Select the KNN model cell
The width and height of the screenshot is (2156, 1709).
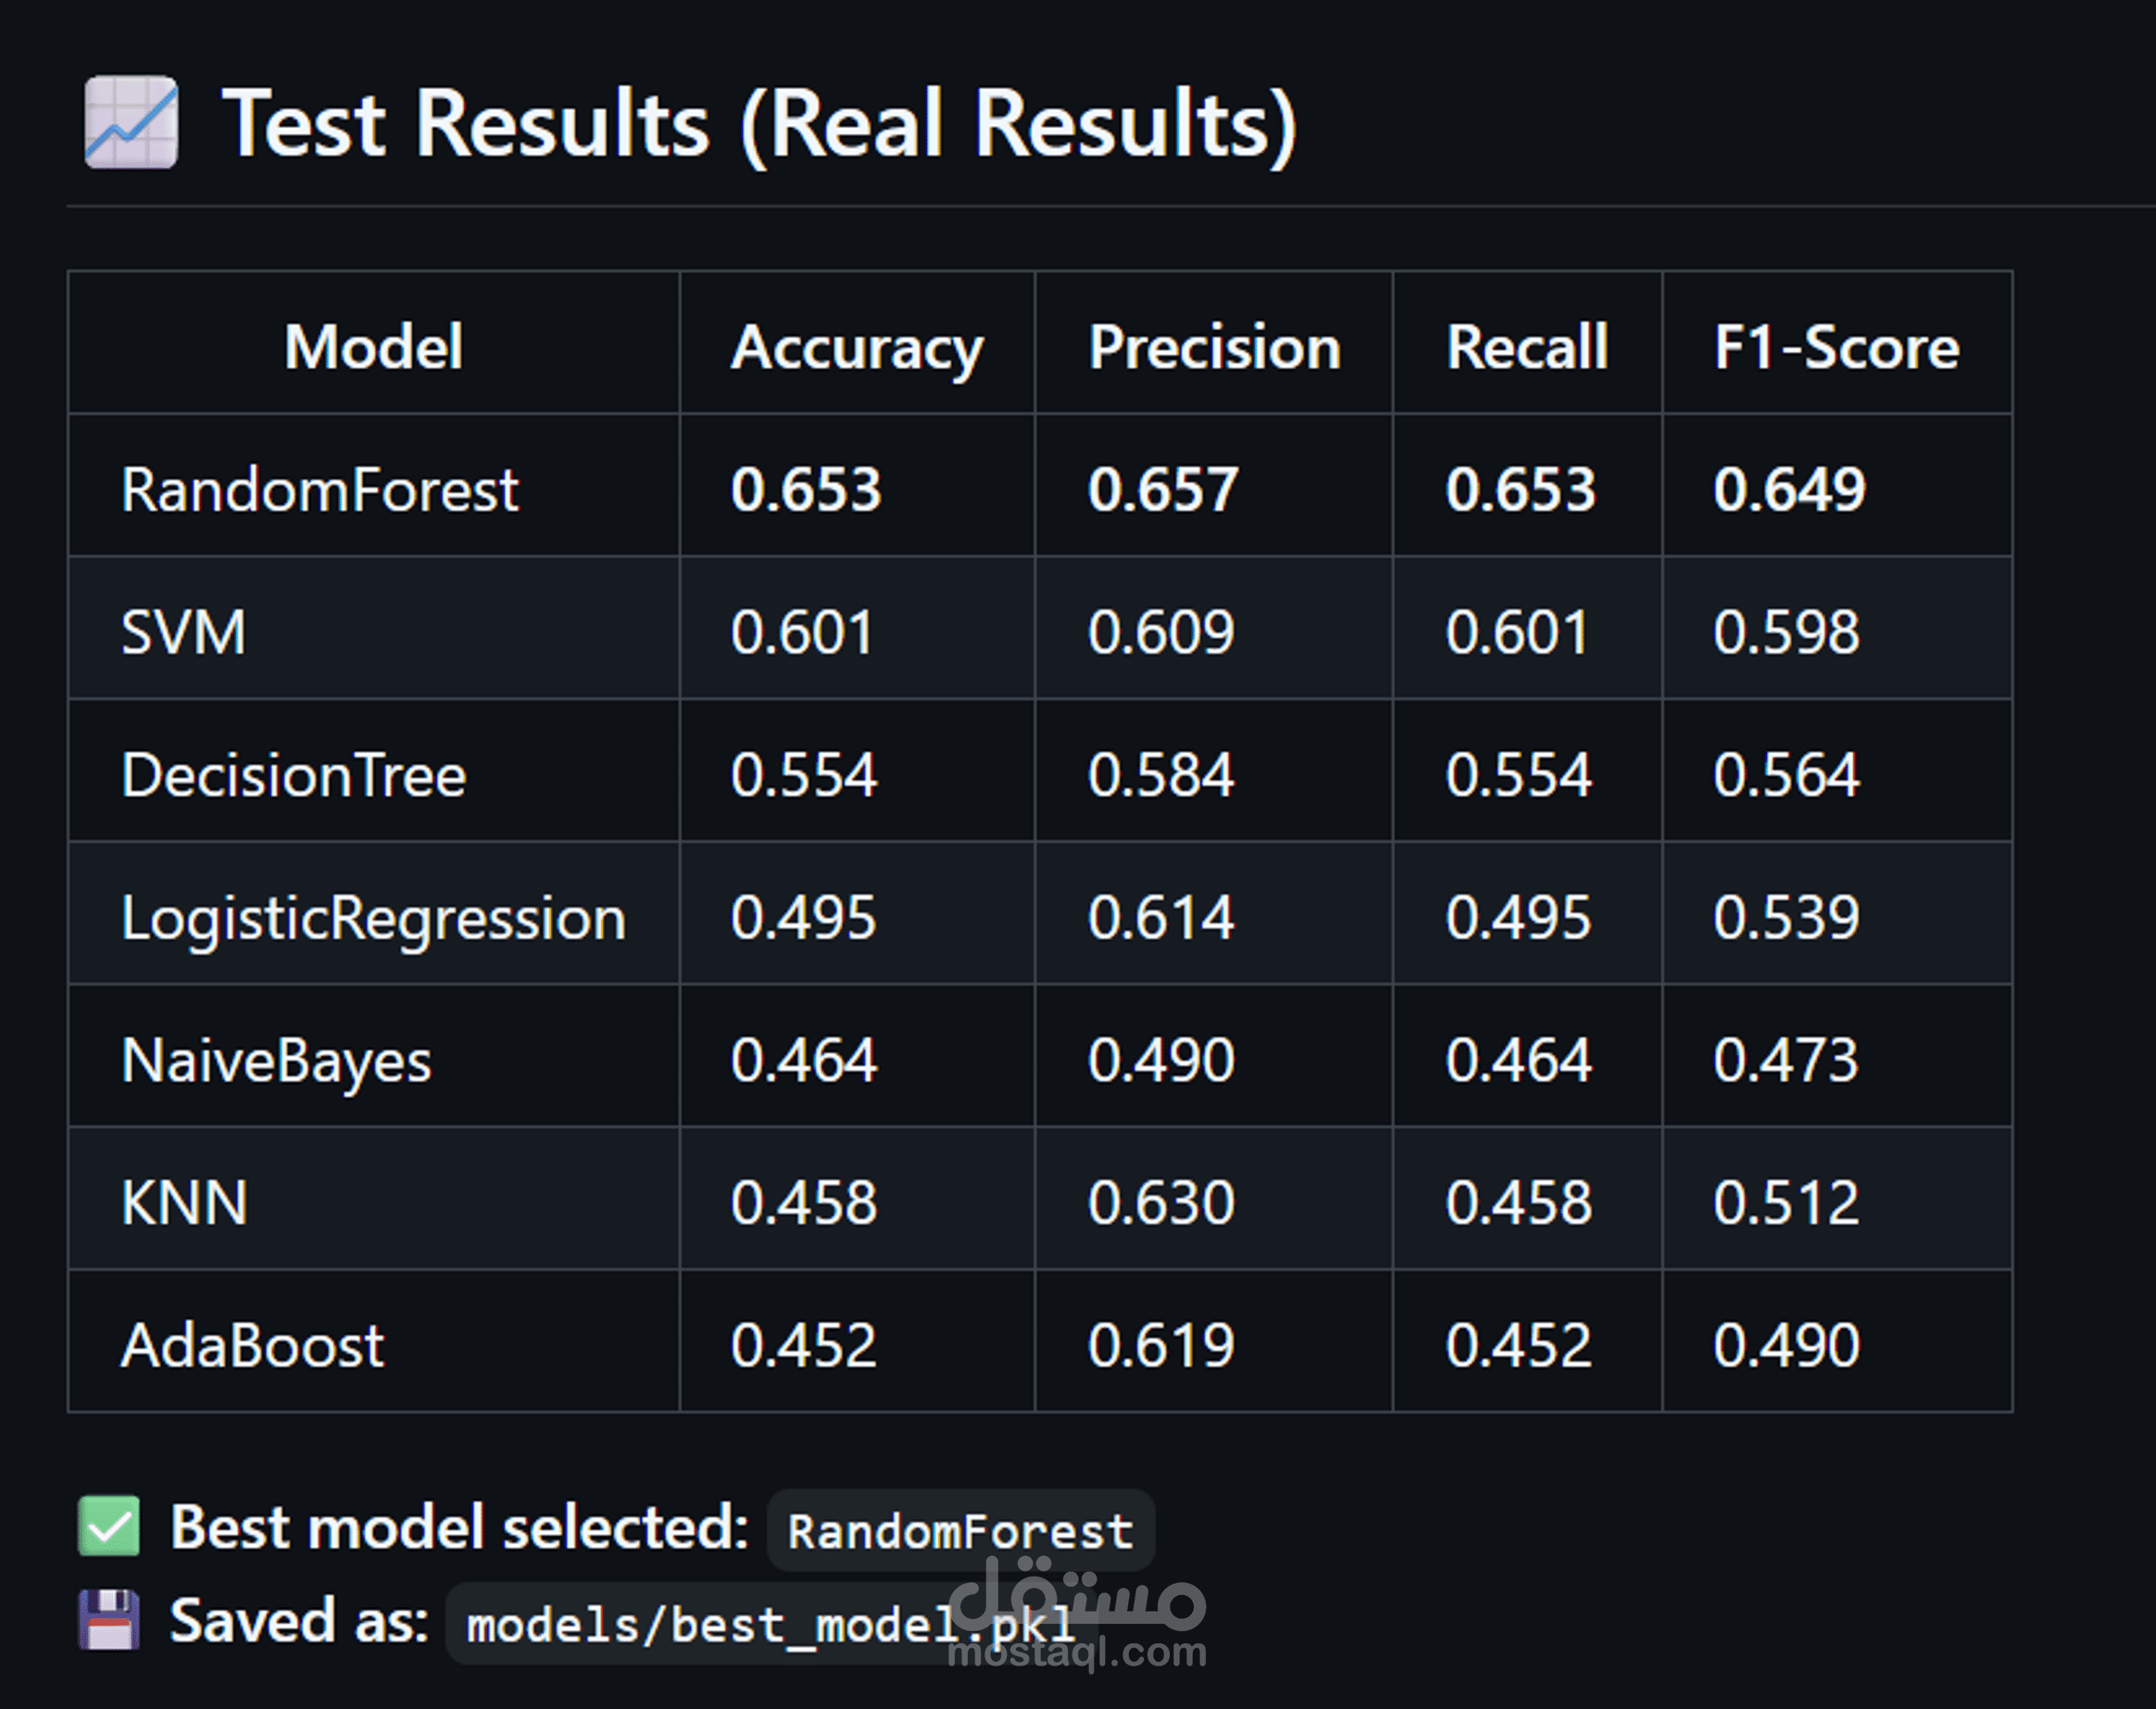pos(184,1202)
